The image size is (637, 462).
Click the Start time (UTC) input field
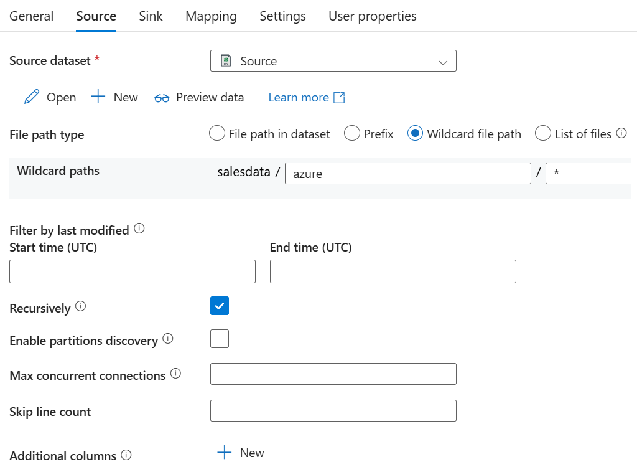[x=133, y=271]
